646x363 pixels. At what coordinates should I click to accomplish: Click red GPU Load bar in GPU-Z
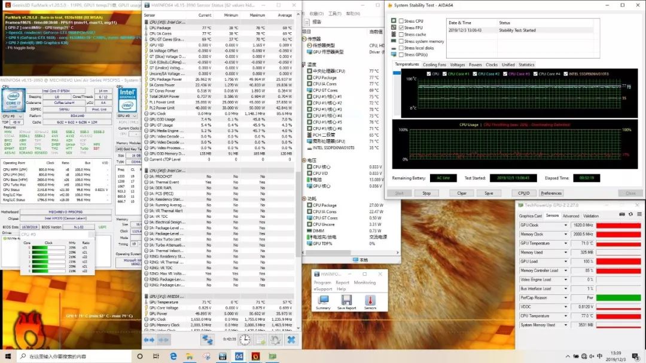point(618,262)
